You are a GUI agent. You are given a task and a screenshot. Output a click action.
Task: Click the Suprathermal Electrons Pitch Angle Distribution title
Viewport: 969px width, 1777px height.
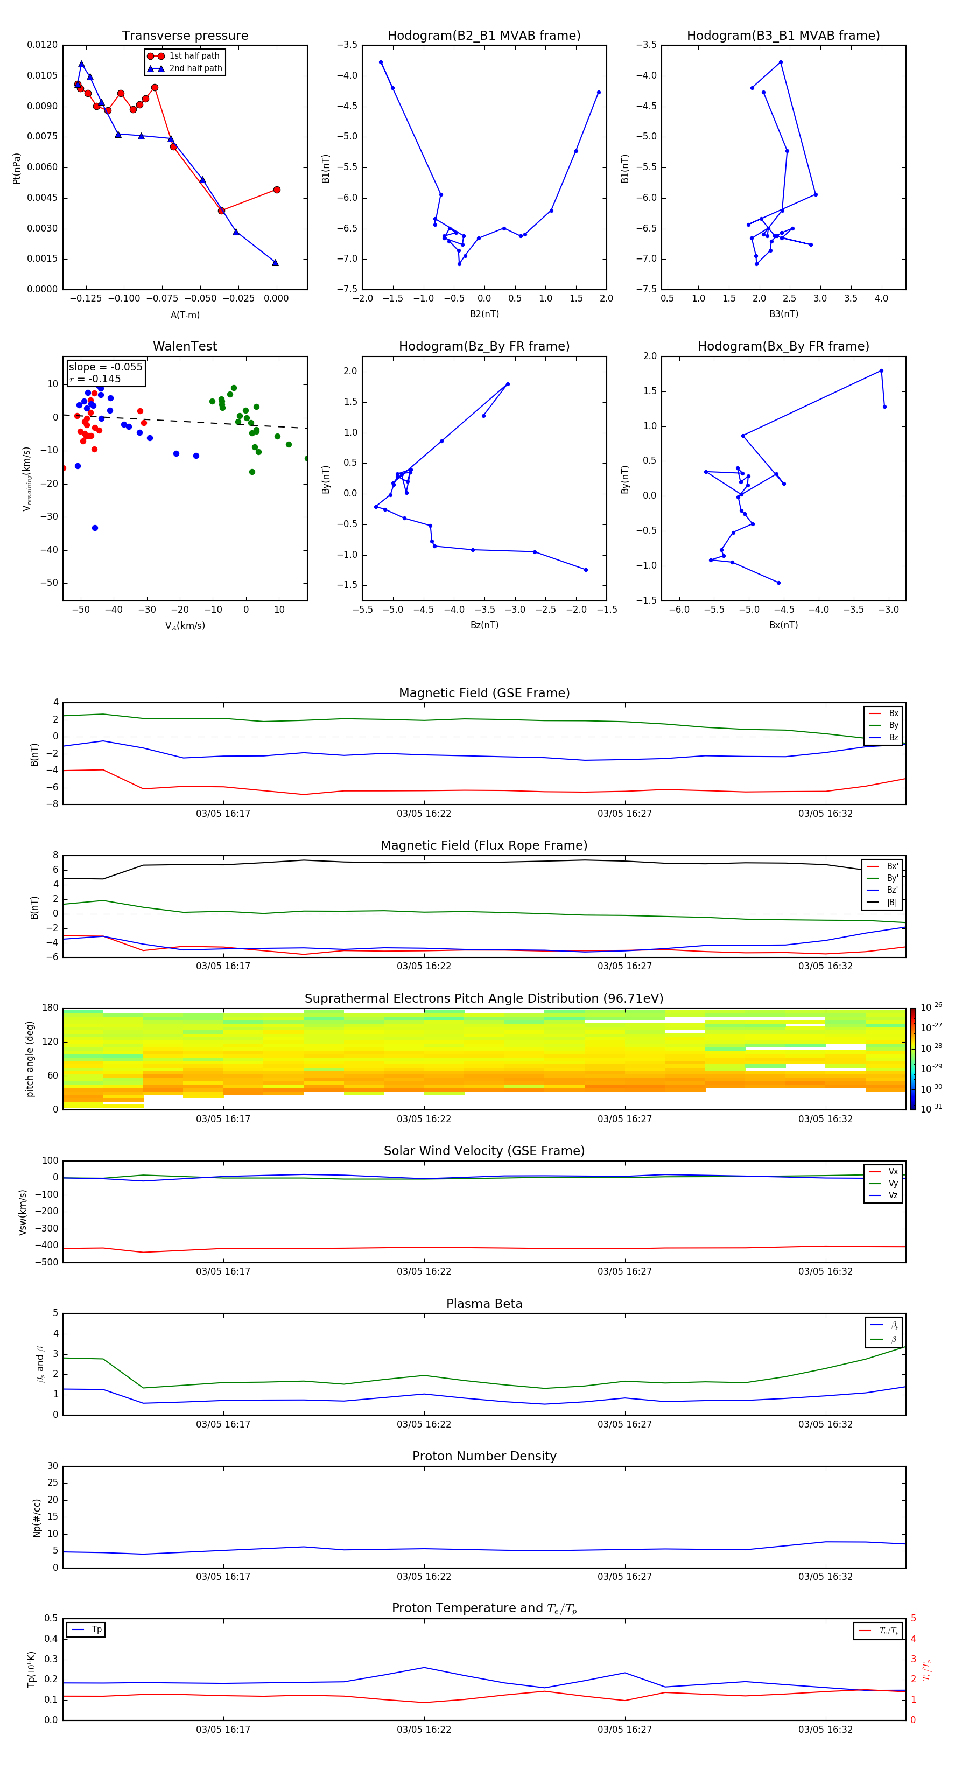pyautogui.click(x=484, y=999)
